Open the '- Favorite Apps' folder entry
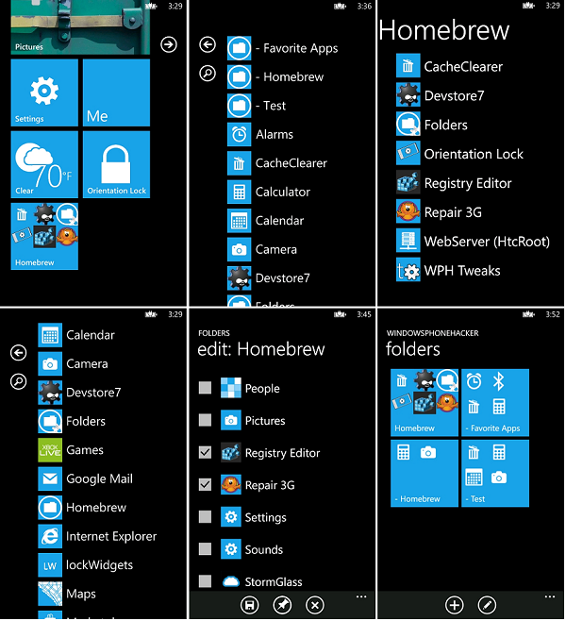Image resolution: width=566 pixels, height=621 pixels. [x=283, y=48]
